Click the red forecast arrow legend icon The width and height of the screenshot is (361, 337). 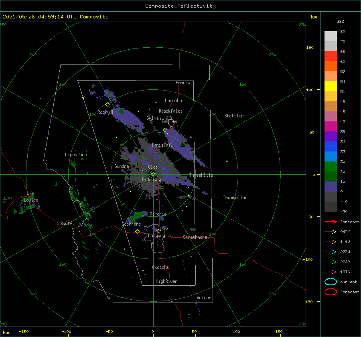pos(331,222)
